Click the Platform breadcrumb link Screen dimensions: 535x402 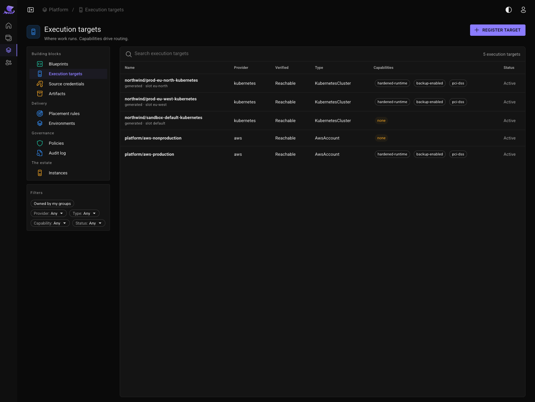(x=55, y=10)
